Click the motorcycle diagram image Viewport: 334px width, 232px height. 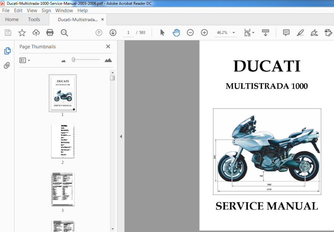coord(267,151)
